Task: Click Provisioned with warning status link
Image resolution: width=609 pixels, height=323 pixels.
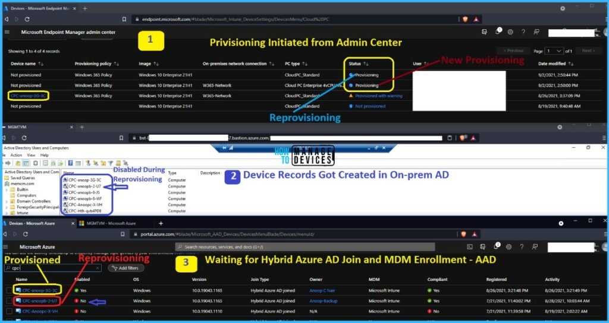Action: (x=379, y=96)
